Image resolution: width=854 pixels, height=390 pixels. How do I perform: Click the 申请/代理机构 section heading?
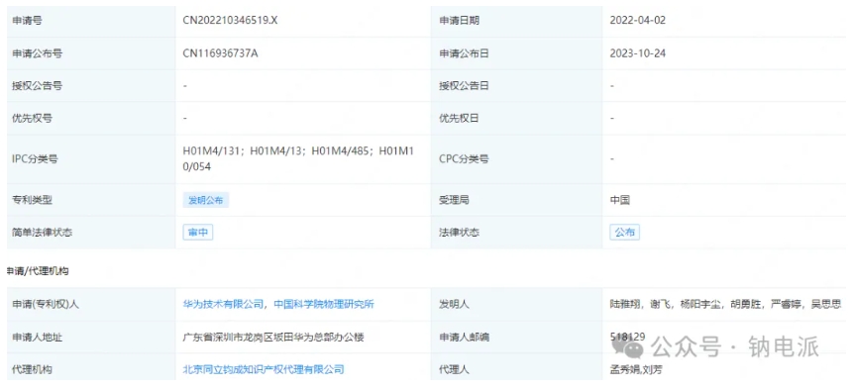tap(38, 271)
